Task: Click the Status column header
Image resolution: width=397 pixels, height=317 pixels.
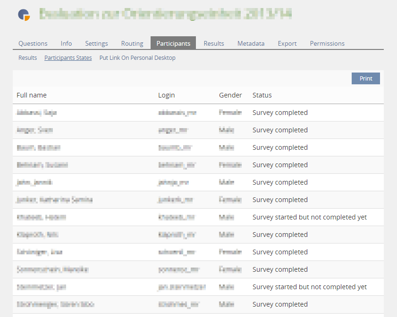Action: [262, 95]
